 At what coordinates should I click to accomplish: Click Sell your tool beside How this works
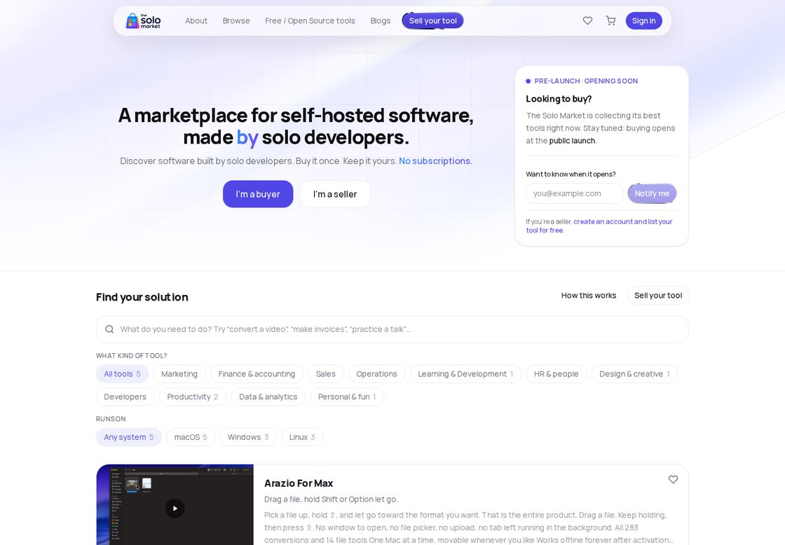click(658, 296)
